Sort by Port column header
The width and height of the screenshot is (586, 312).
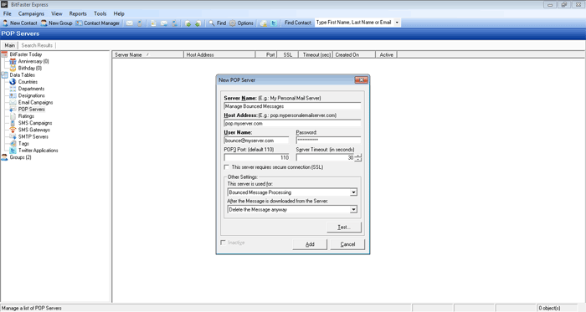[266, 55]
